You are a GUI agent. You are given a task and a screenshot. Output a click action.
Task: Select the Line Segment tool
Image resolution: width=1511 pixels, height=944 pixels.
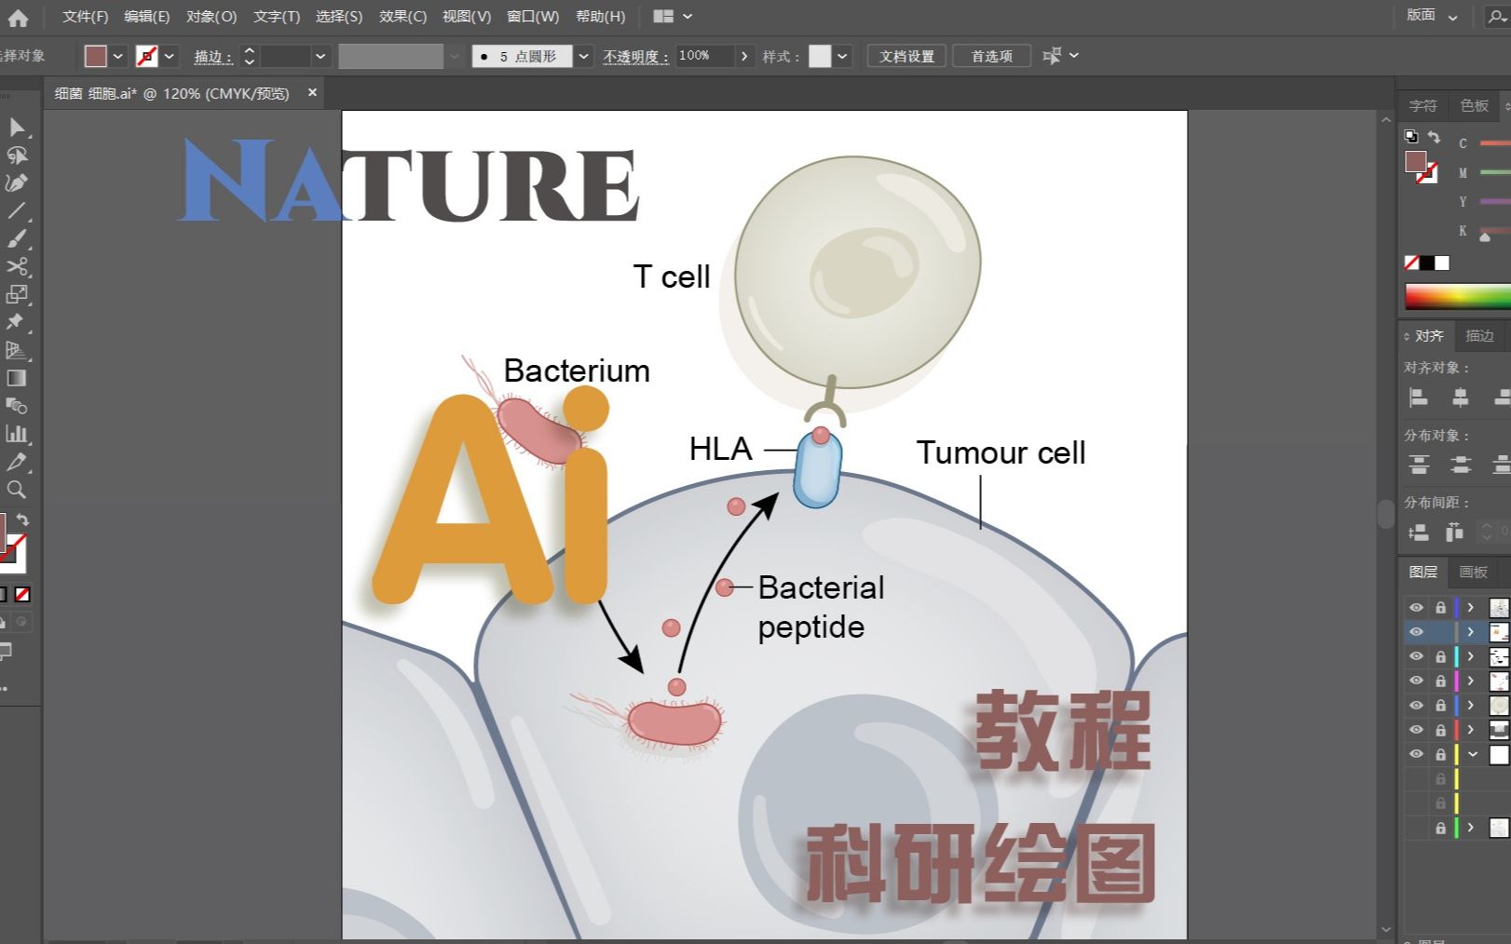16,211
